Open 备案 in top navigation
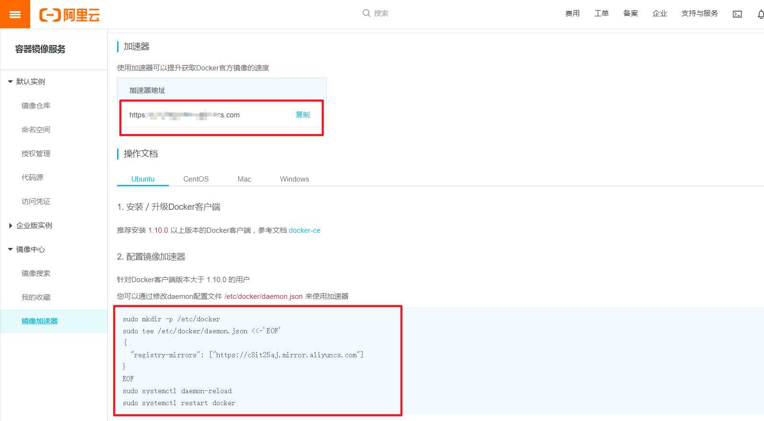The height and width of the screenshot is (421, 764). (631, 13)
